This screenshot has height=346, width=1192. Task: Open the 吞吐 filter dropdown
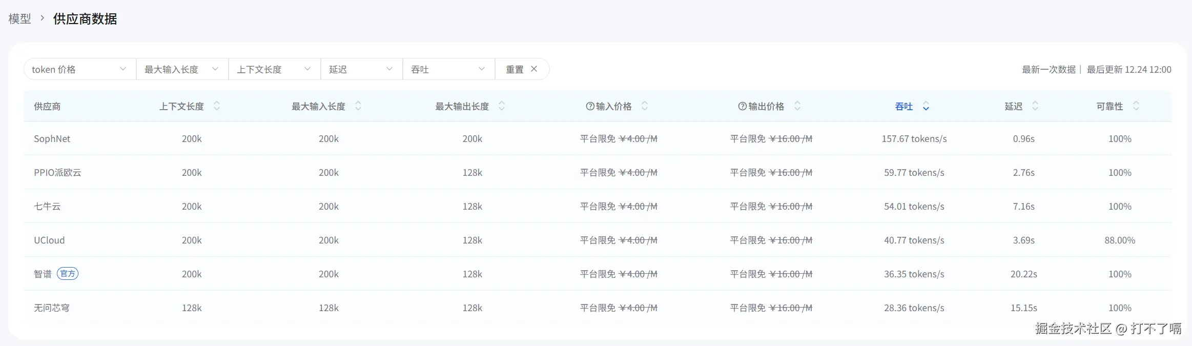tap(448, 69)
